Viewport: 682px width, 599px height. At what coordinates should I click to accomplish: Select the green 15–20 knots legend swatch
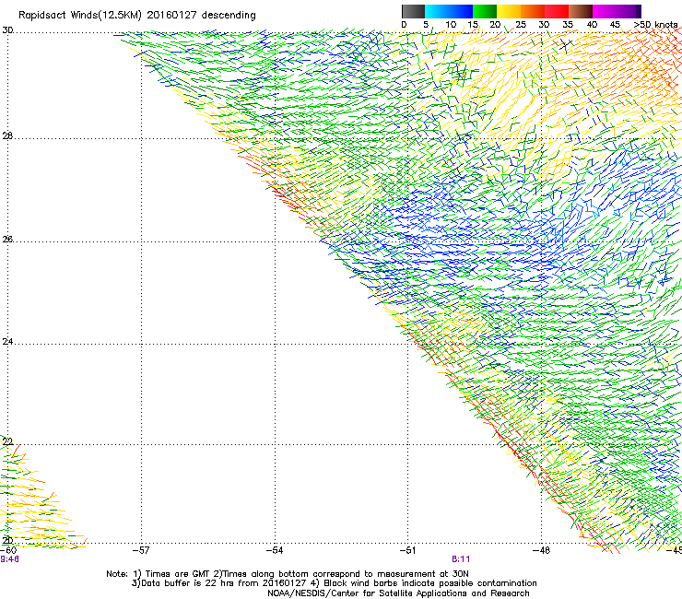[485, 11]
